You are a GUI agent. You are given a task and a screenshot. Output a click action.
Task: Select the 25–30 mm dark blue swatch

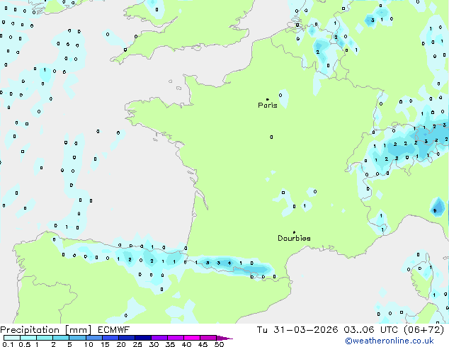[142, 338]
